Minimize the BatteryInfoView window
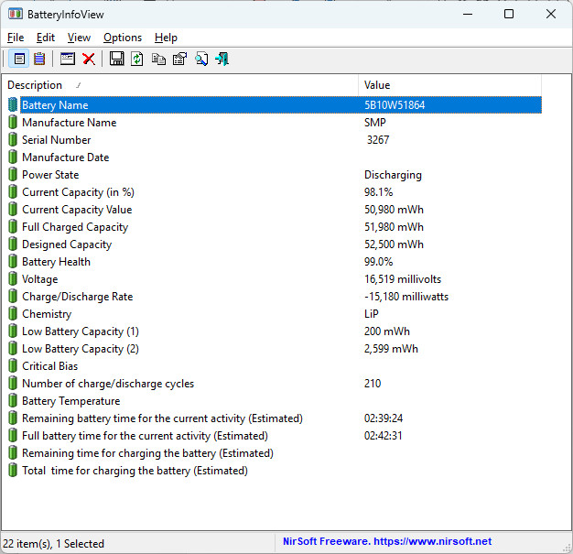Image resolution: width=573 pixels, height=554 pixels. (468, 15)
